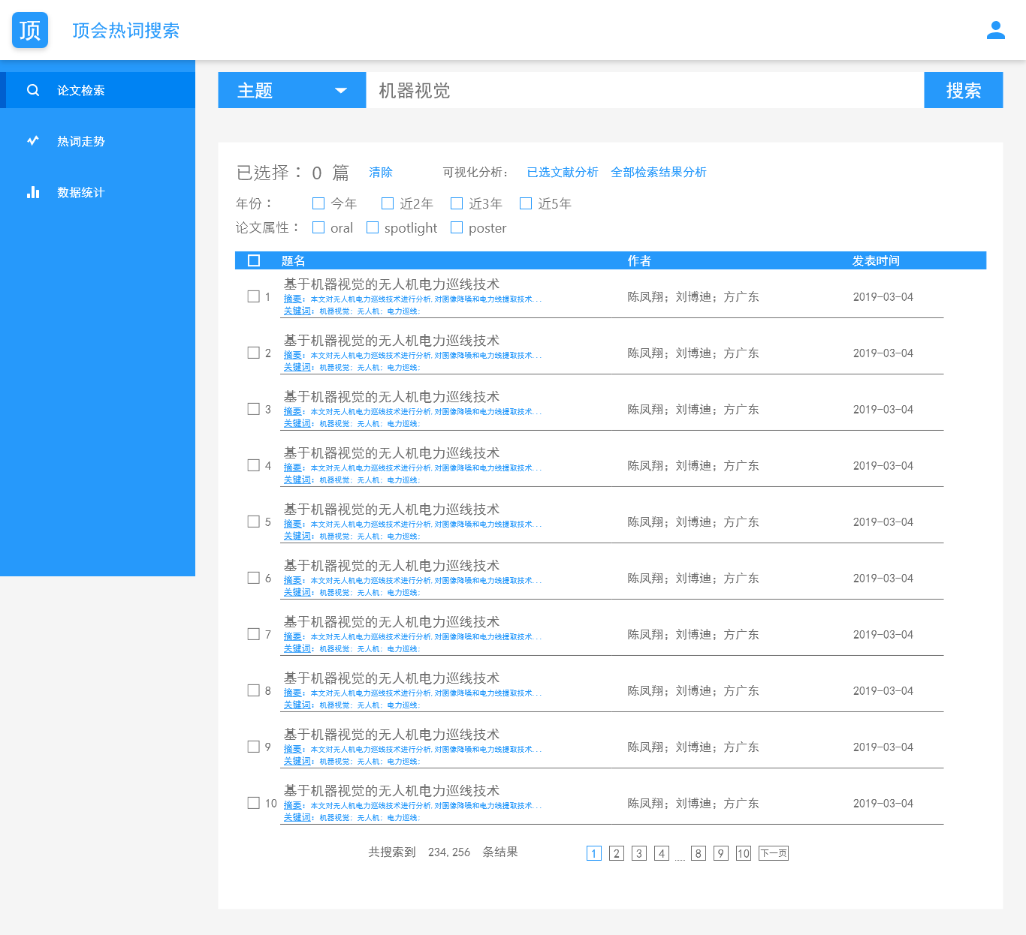Open 全部检索结果分析 link
Image resolution: width=1026 pixels, height=935 pixels.
(x=659, y=173)
